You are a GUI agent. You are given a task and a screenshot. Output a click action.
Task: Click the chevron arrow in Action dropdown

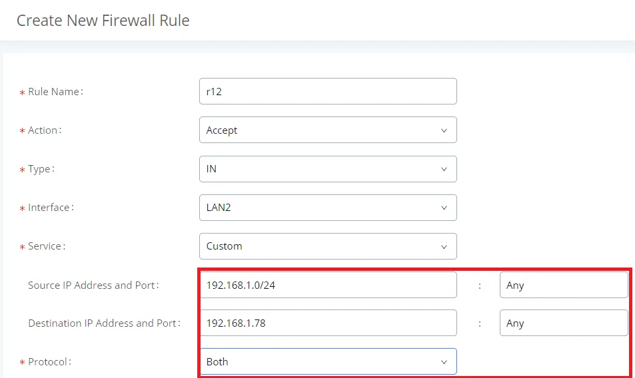444,130
